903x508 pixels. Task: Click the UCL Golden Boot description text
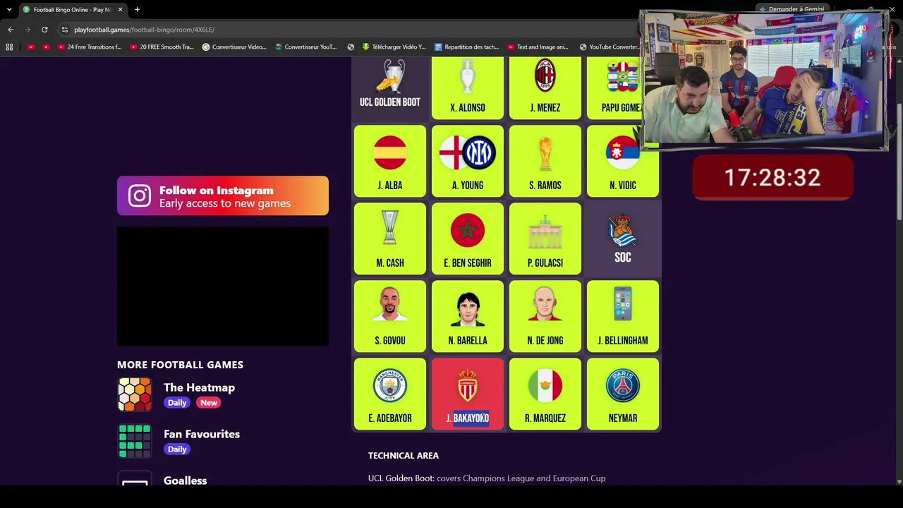click(487, 478)
